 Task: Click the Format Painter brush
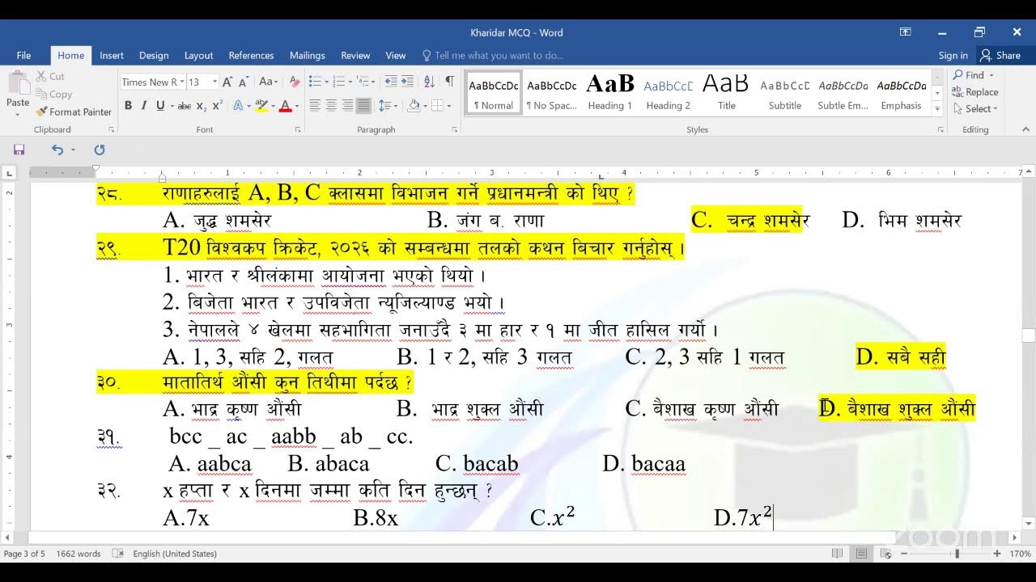[x=74, y=112]
